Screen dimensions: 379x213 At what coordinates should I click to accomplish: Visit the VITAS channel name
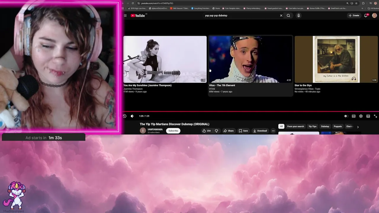point(212,89)
